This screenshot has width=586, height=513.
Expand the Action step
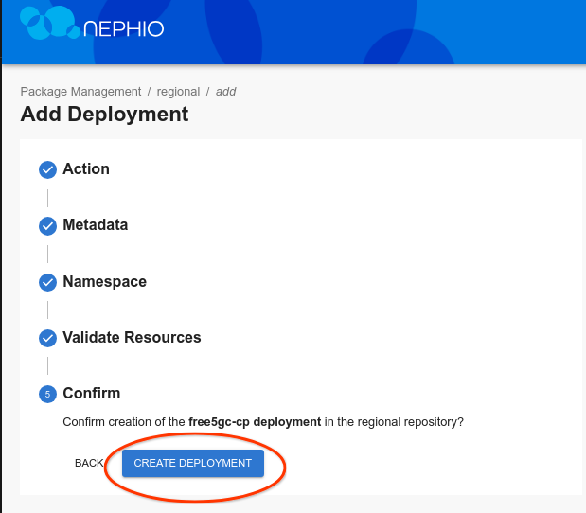[x=86, y=169]
